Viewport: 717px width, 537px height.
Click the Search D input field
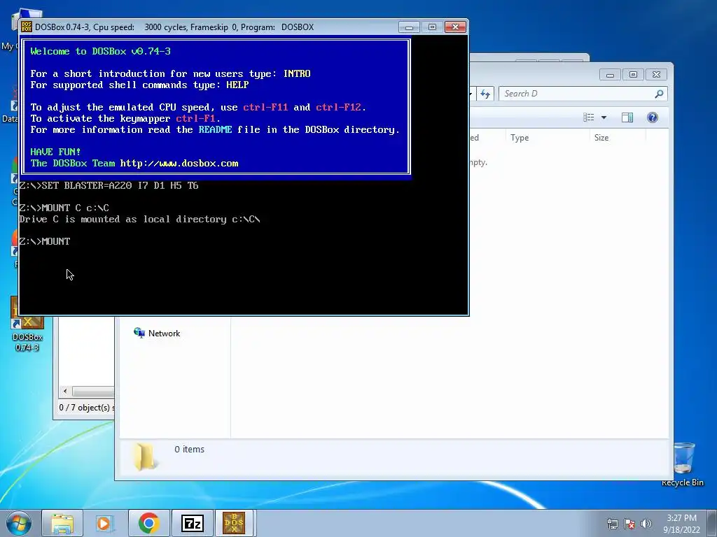tap(578, 94)
